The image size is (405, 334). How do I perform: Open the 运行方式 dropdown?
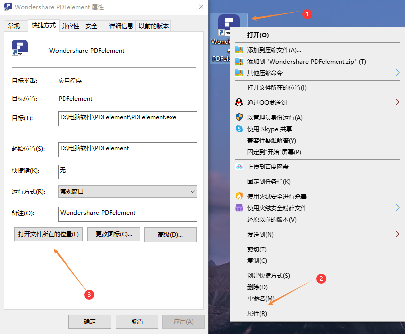coord(128,192)
